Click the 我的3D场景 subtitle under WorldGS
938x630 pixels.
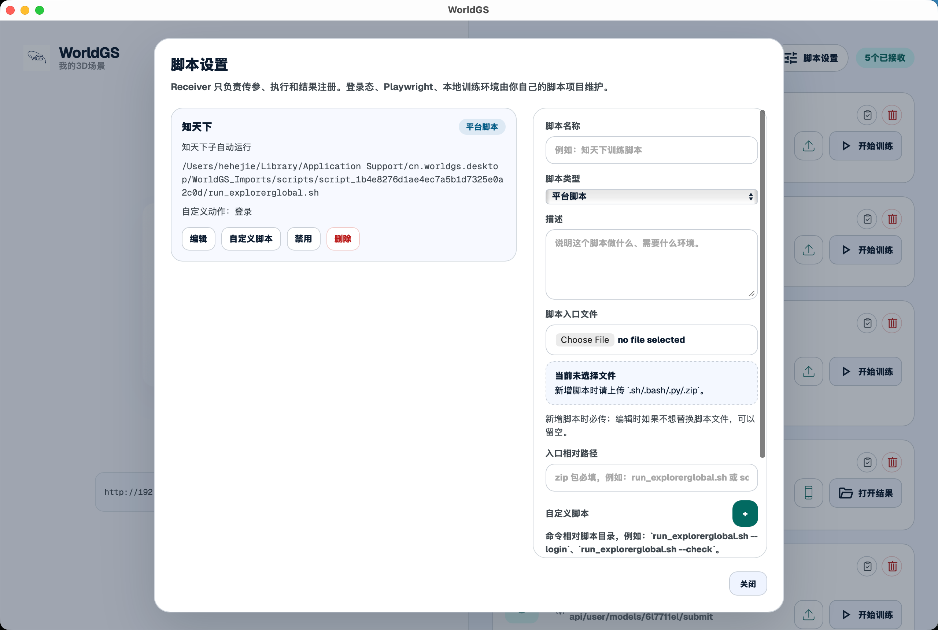click(x=82, y=66)
